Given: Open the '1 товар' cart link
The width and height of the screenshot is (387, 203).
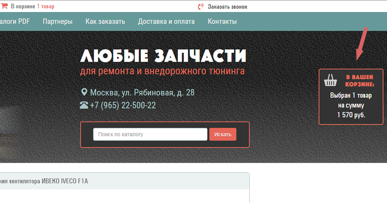Looking at the screenshot, I should click(x=46, y=6).
